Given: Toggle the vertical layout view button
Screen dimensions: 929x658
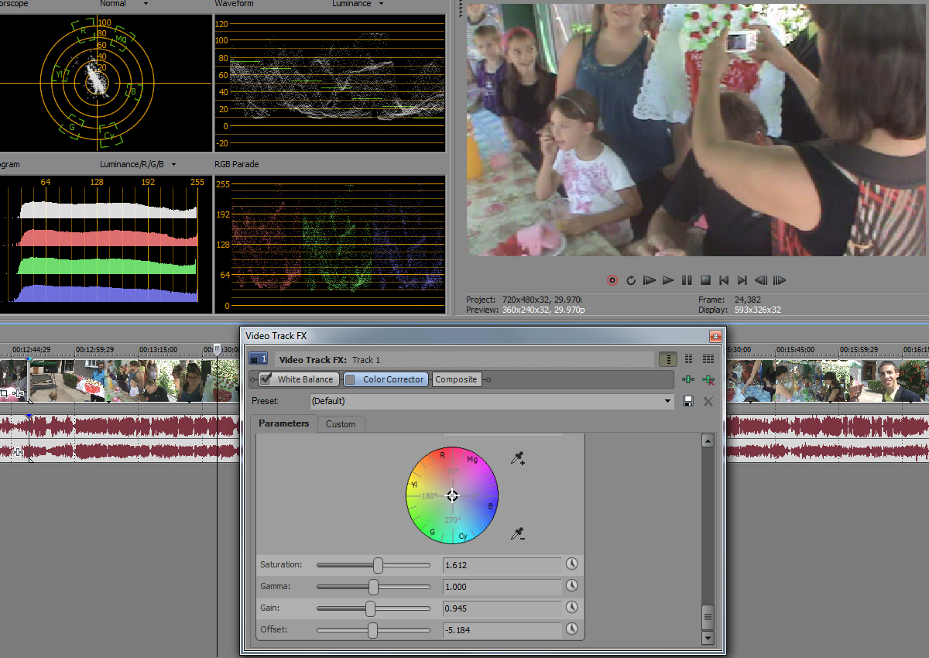Looking at the screenshot, I should [667, 359].
